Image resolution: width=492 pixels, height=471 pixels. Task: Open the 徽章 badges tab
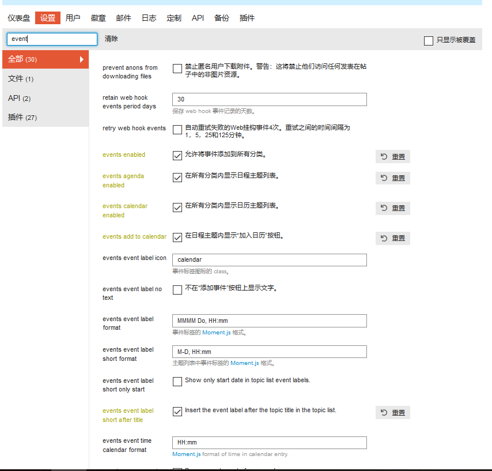point(98,18)
